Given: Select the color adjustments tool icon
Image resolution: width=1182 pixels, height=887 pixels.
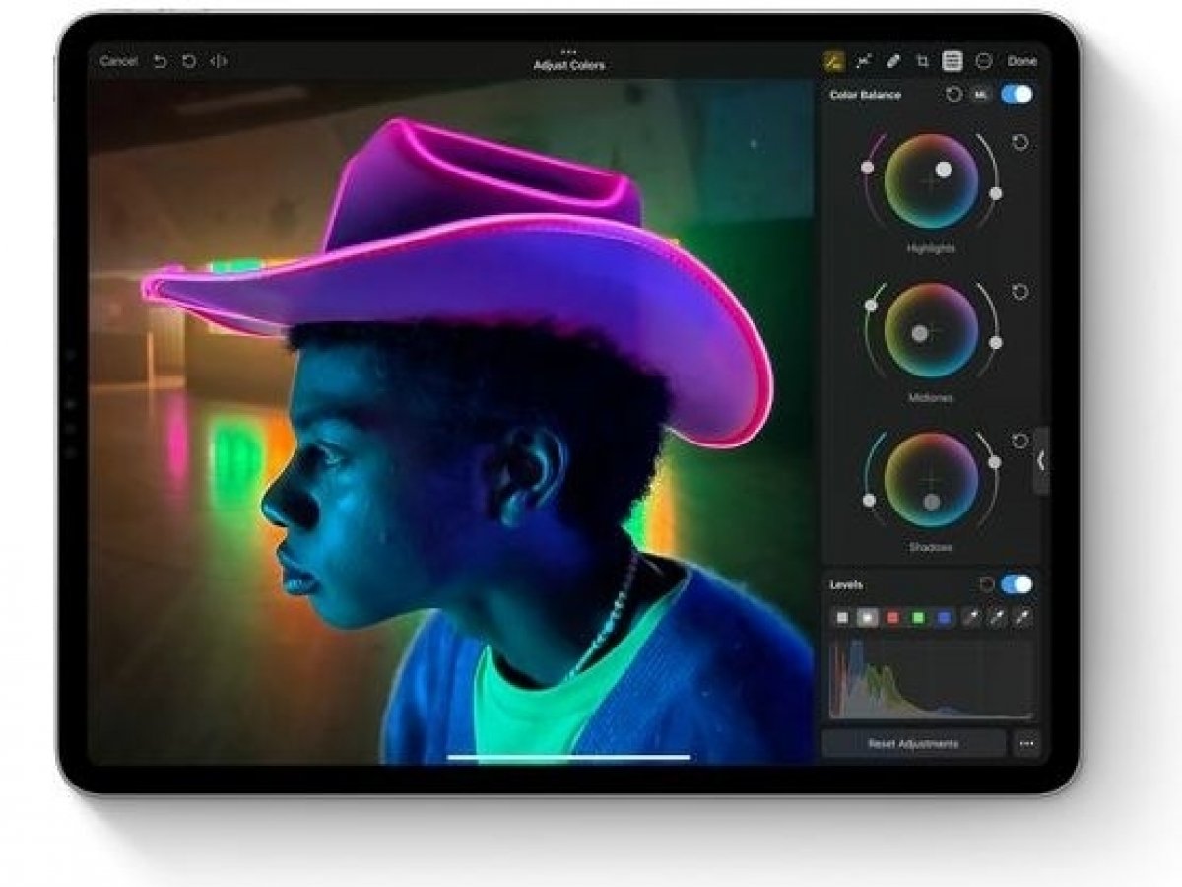Looking at the screenshot, I should pyautogui.click(x=833, y=61).
